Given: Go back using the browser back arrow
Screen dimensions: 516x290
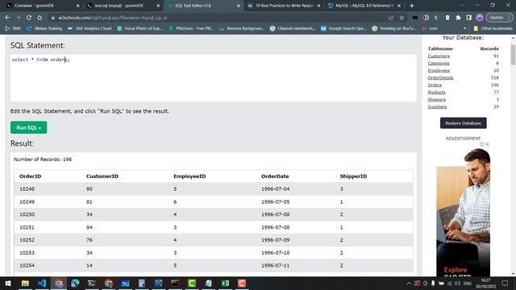Looking at the screenshot, I should 7,18.
